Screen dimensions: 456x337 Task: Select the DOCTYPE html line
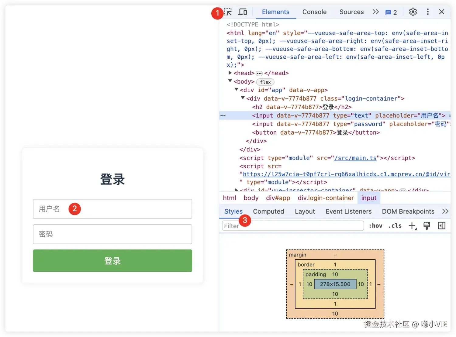253,24
